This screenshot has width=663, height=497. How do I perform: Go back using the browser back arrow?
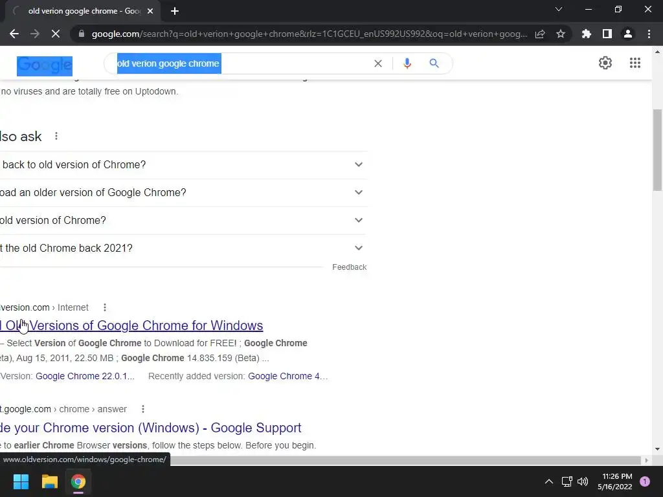[x=14, y=34]
